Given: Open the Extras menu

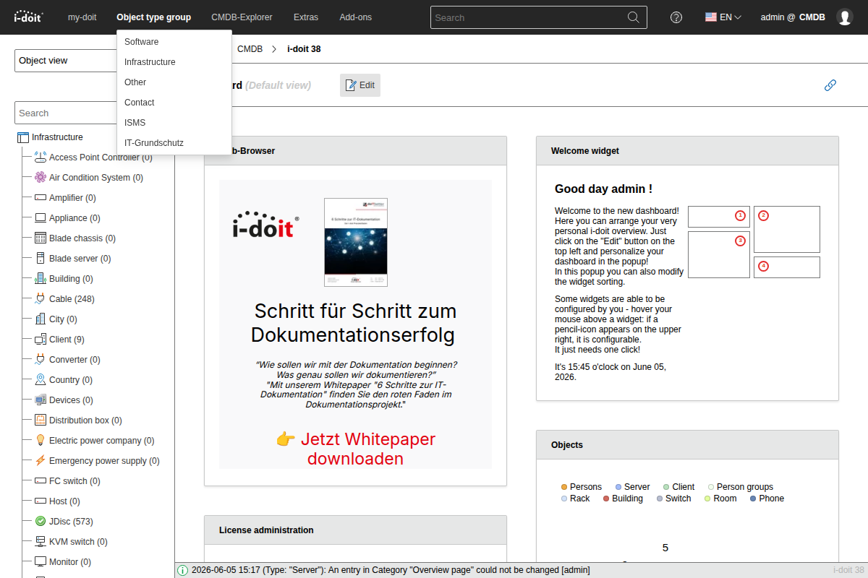Looking at the screenshot, I should tap(306, 17).
